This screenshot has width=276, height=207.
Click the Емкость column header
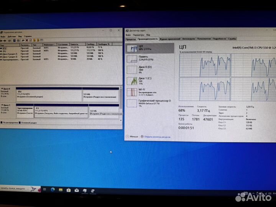(77, 44)
